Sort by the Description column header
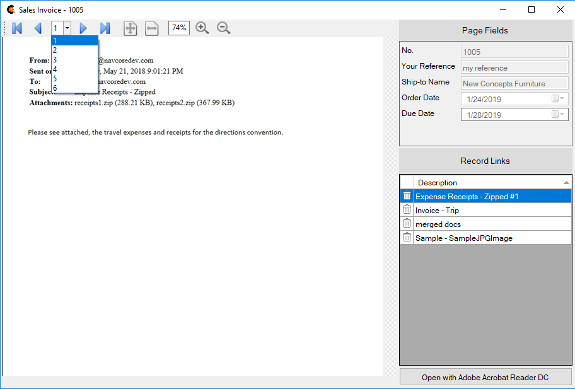Screen dimensions: 575x389 [x=485, y=183]
